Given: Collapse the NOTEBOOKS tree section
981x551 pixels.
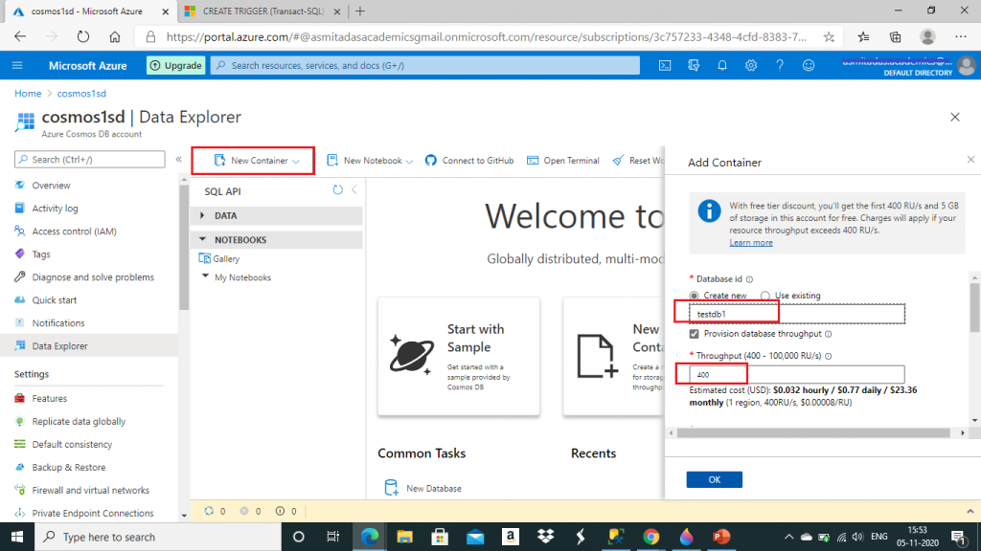Looking at the screenshot, I should 202,239.
